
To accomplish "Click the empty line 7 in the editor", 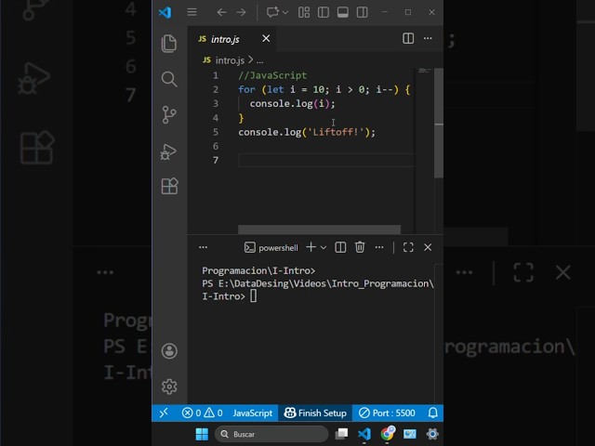I will click(x=326, y=161).
